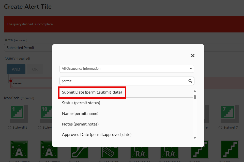The width and height of the screenshot is (244, 162).
Task: Select Submit Date (permit.submit_date) from list
Action: tap(92, 92)
